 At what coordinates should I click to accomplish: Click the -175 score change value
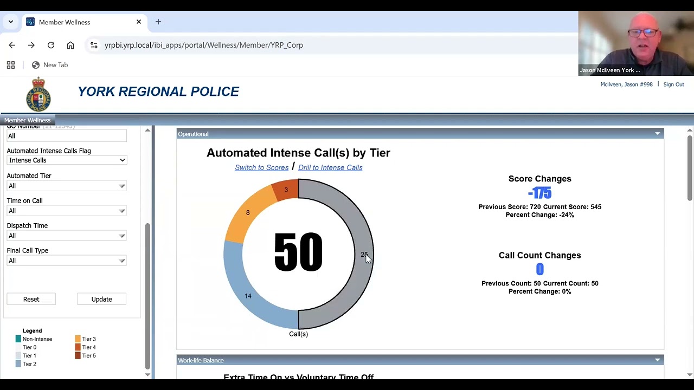539,193
